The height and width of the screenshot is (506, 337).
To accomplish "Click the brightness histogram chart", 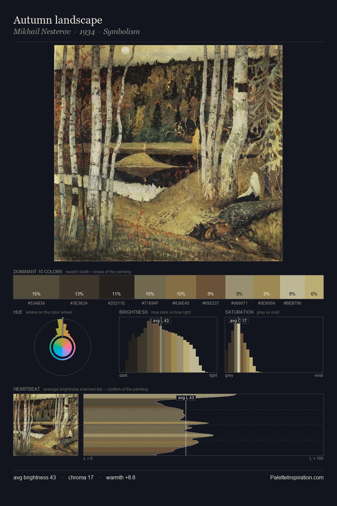I will [168, 345].
